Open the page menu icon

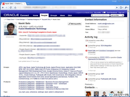121,8
